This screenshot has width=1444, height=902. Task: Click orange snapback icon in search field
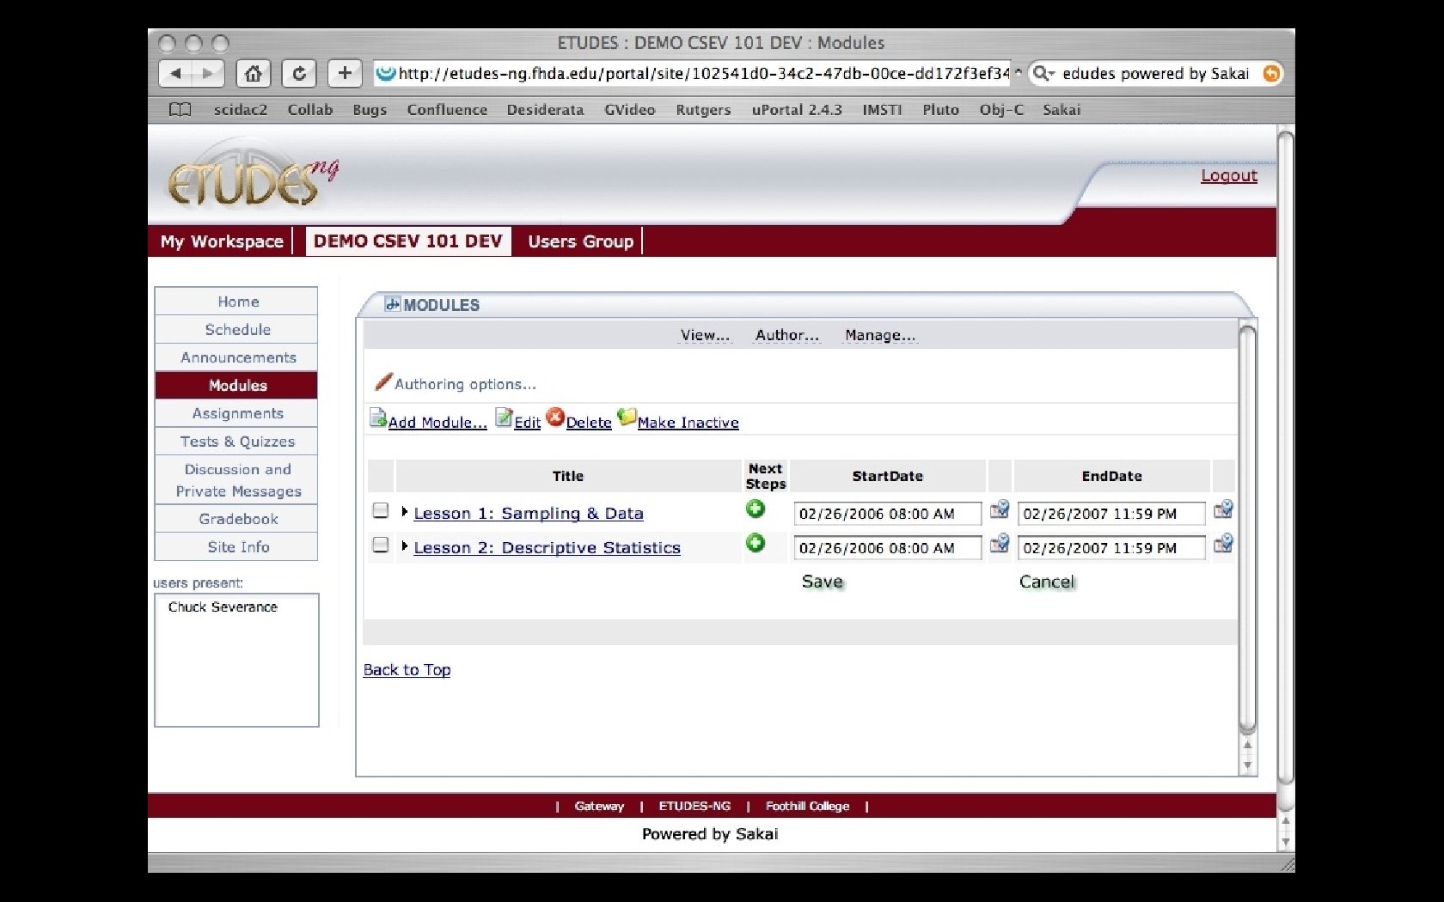pyautogui.click(x=1271, y=74)
